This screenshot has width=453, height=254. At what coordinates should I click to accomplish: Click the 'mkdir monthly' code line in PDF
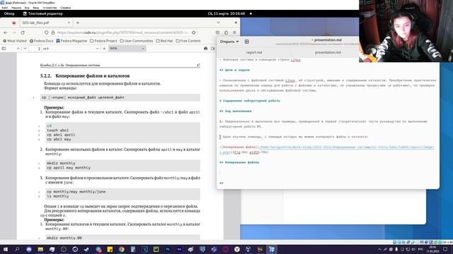(61, 163)
